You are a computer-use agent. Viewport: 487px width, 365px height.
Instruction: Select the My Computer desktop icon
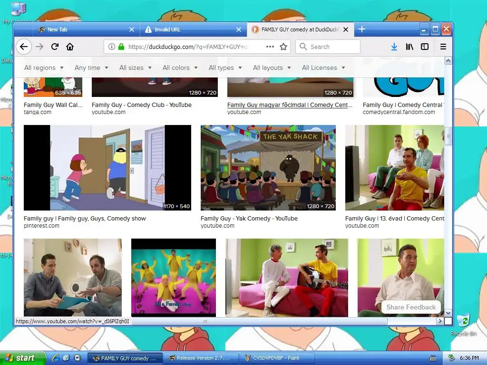[x=18, y=12]
